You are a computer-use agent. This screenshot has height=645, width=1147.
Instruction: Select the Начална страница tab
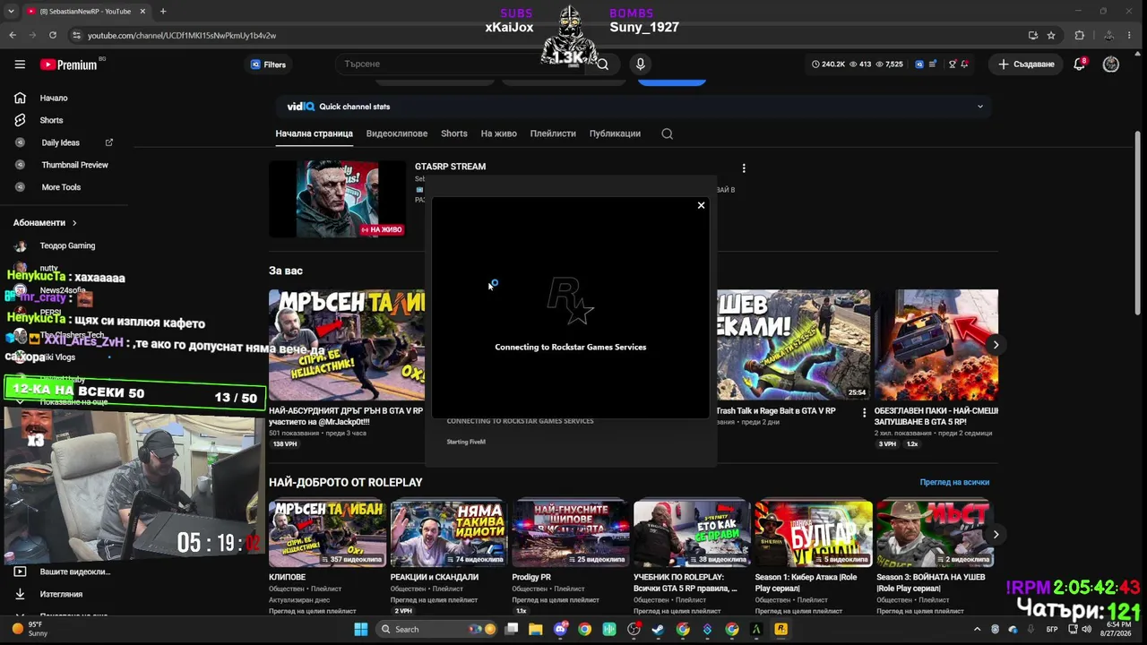click(x=314, y=133)
